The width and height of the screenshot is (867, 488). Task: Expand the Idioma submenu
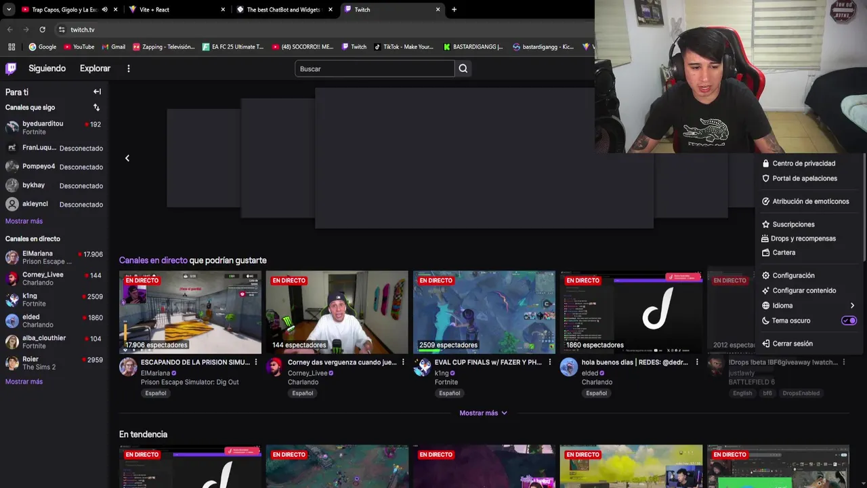point(809,306)
